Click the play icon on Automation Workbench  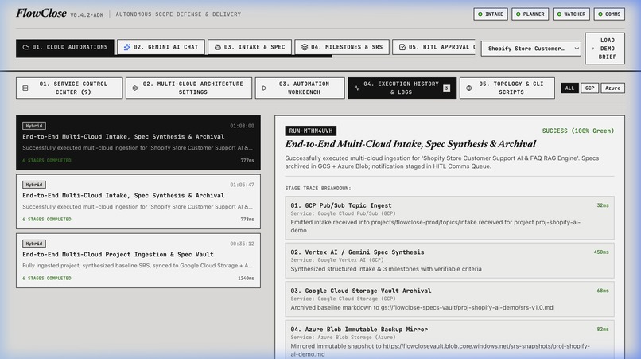[x=265, y=88]
